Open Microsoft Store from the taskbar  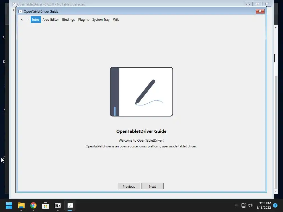pos(46,205)
